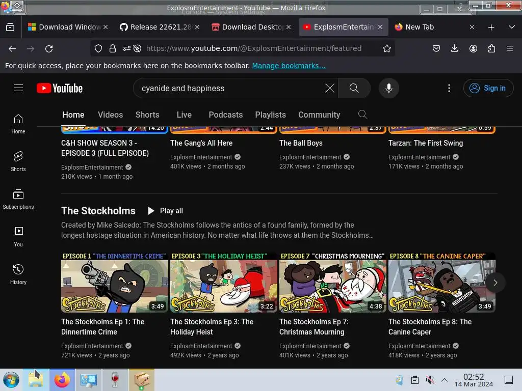Click Firefox icon in the taskbar
The image size is (522, 391).
click(62, 380)
